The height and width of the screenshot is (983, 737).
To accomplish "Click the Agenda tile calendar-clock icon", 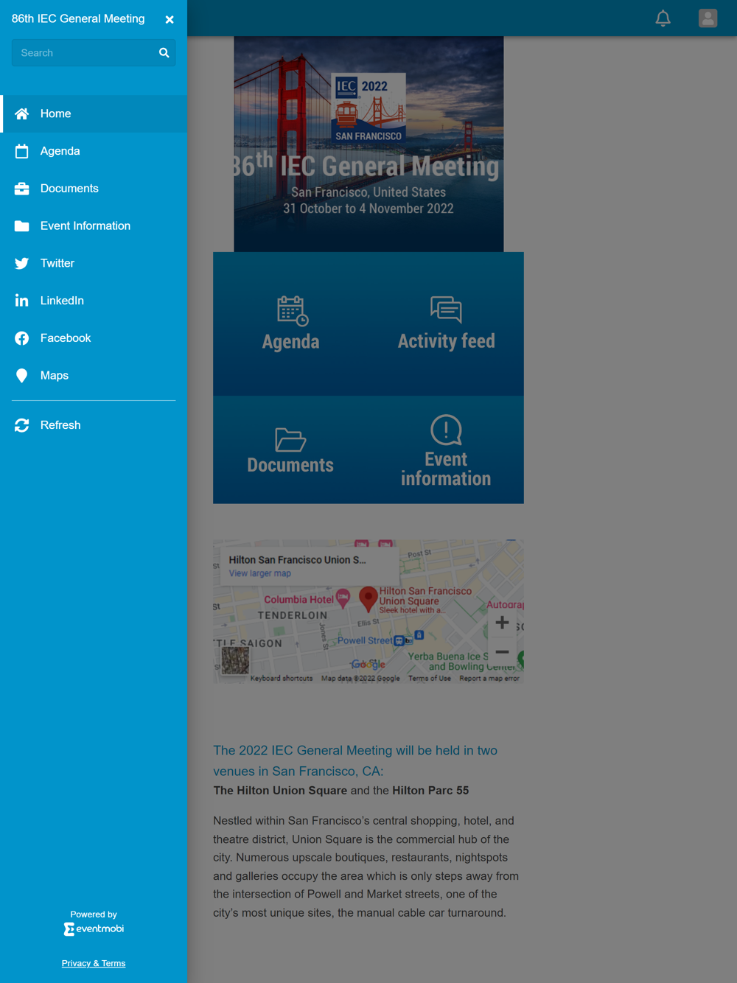I will click(293, 311).
